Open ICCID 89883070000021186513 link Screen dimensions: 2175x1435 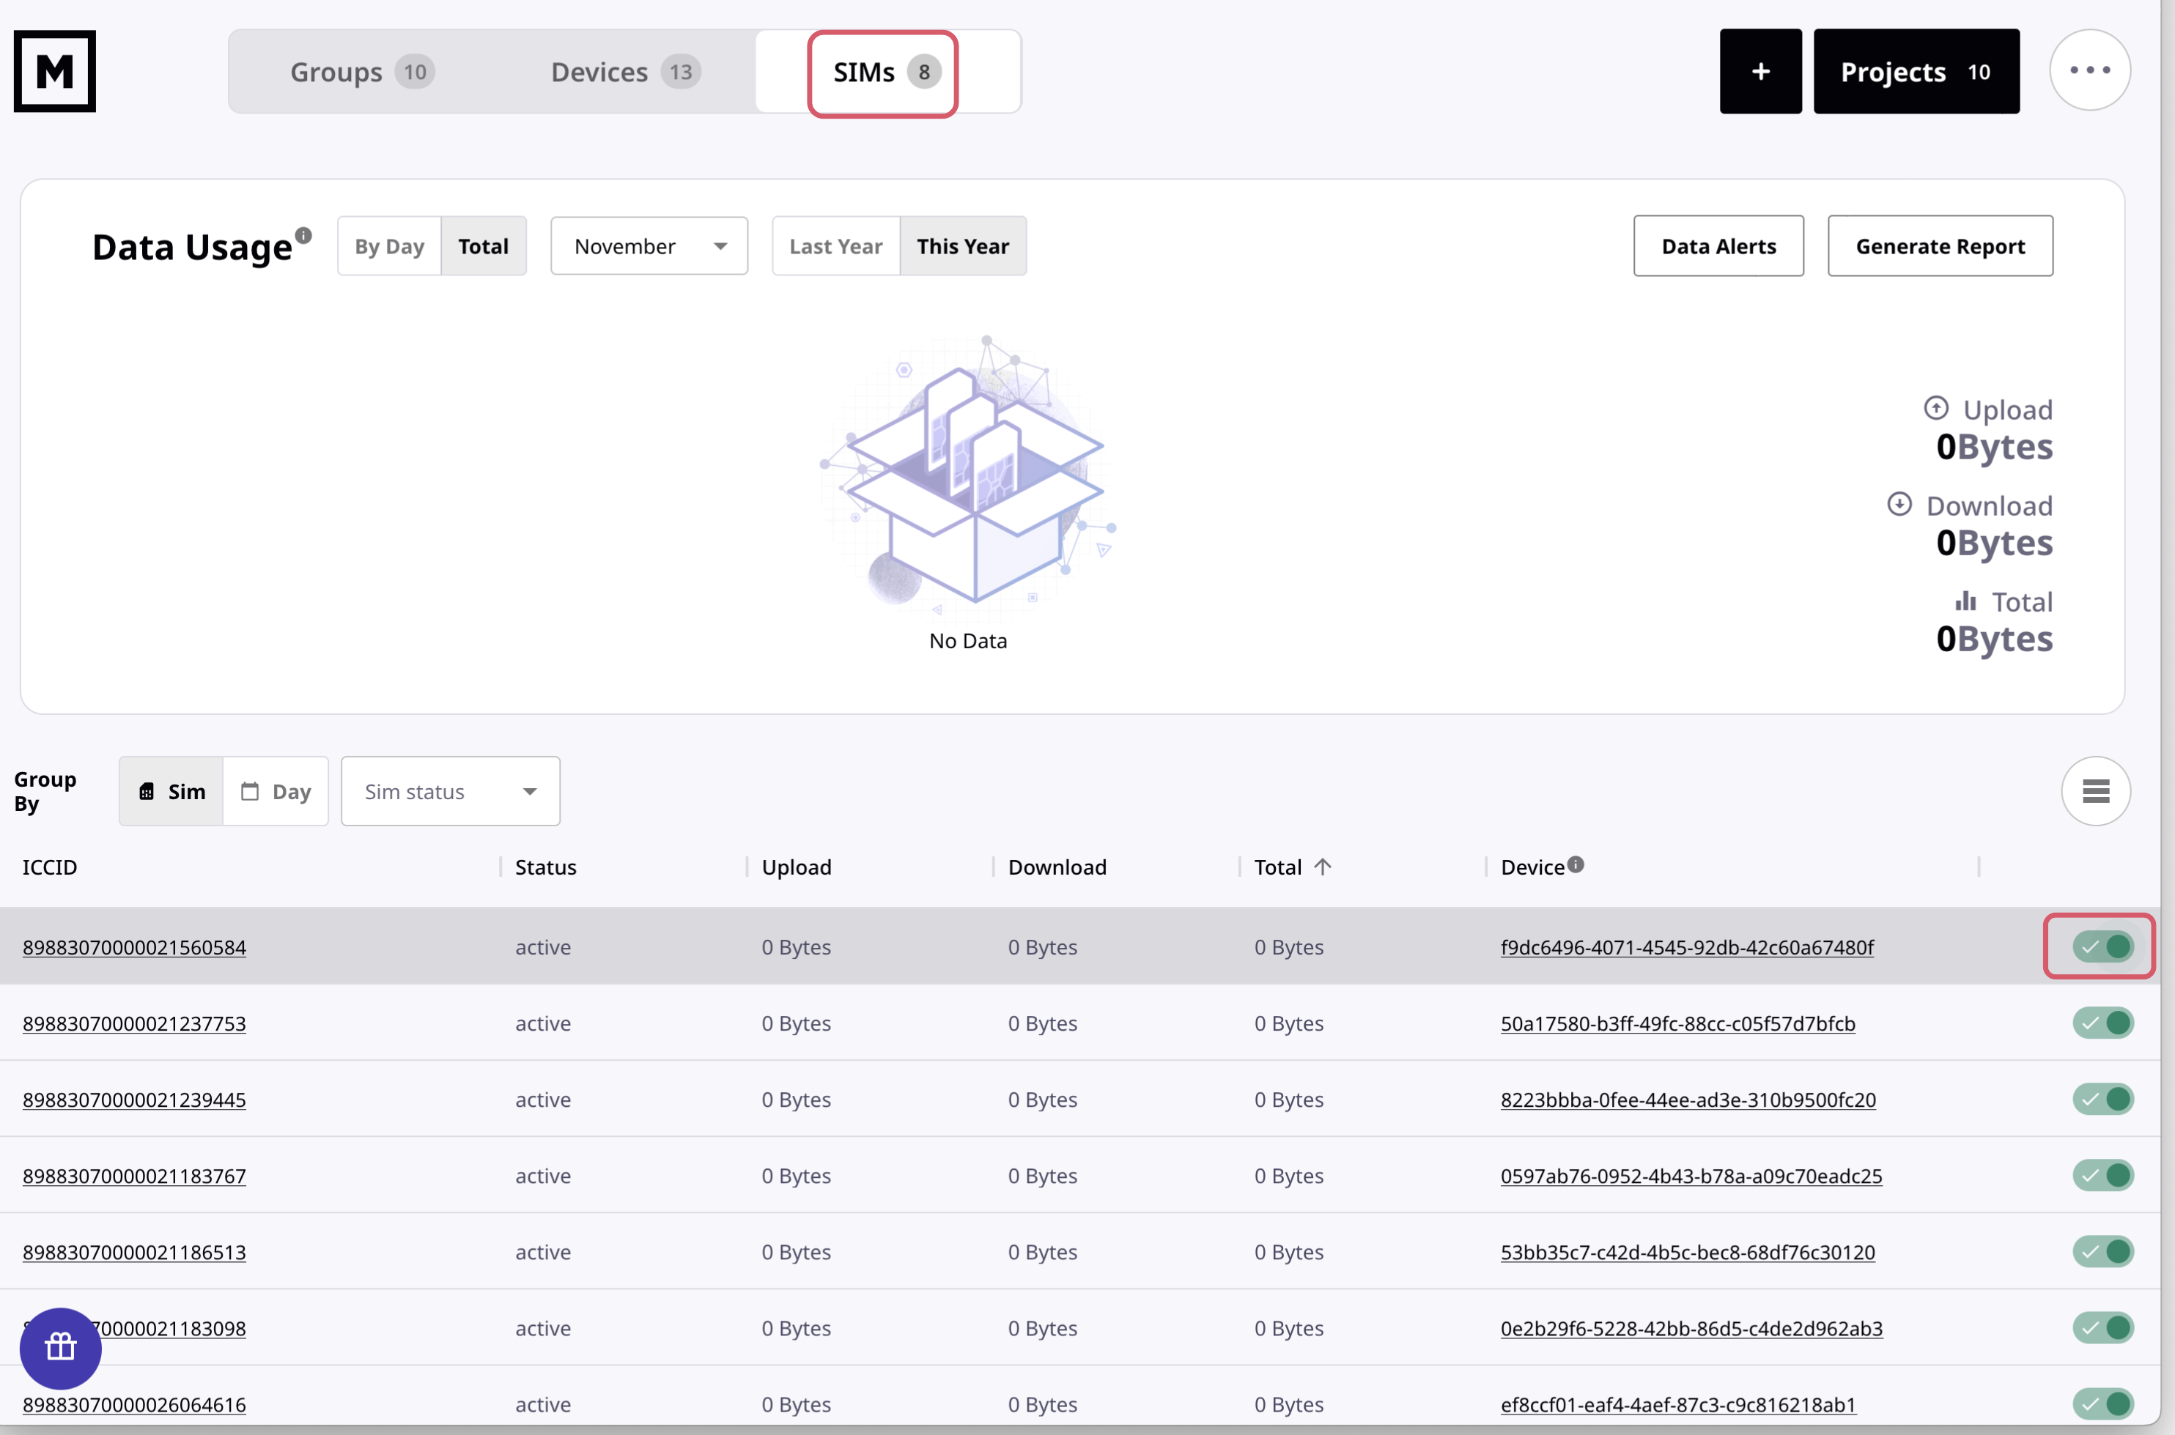[x=135, y=1252]
